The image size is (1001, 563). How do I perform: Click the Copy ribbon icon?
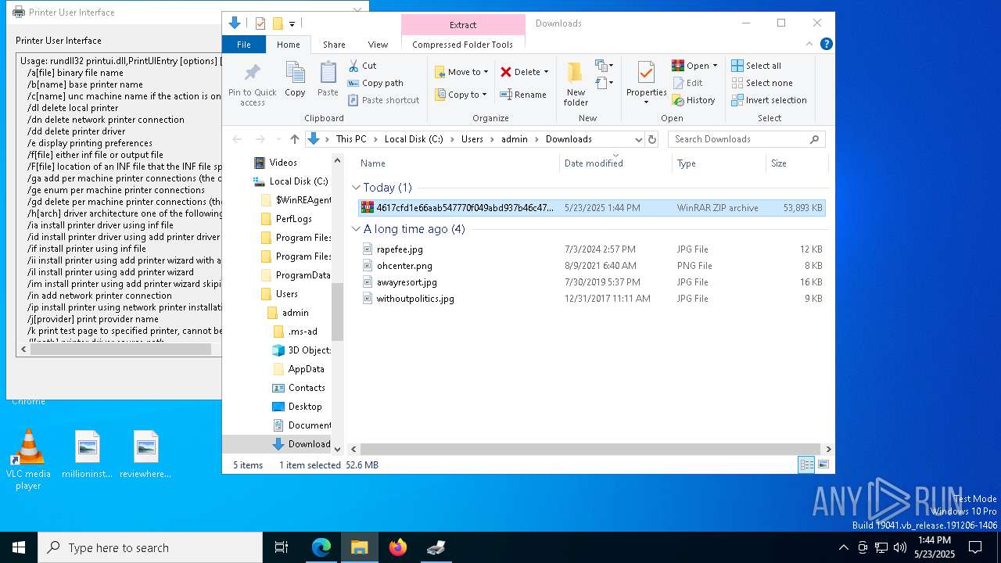[x=295, y=80]
